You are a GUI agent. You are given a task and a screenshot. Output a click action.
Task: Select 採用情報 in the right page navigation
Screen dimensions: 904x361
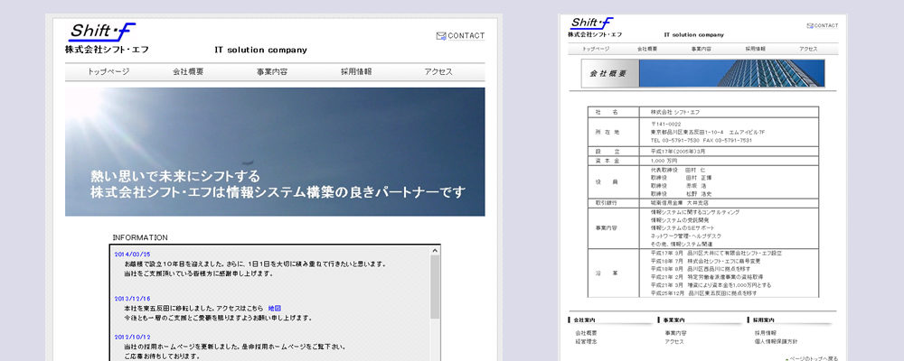pos(755,49)
